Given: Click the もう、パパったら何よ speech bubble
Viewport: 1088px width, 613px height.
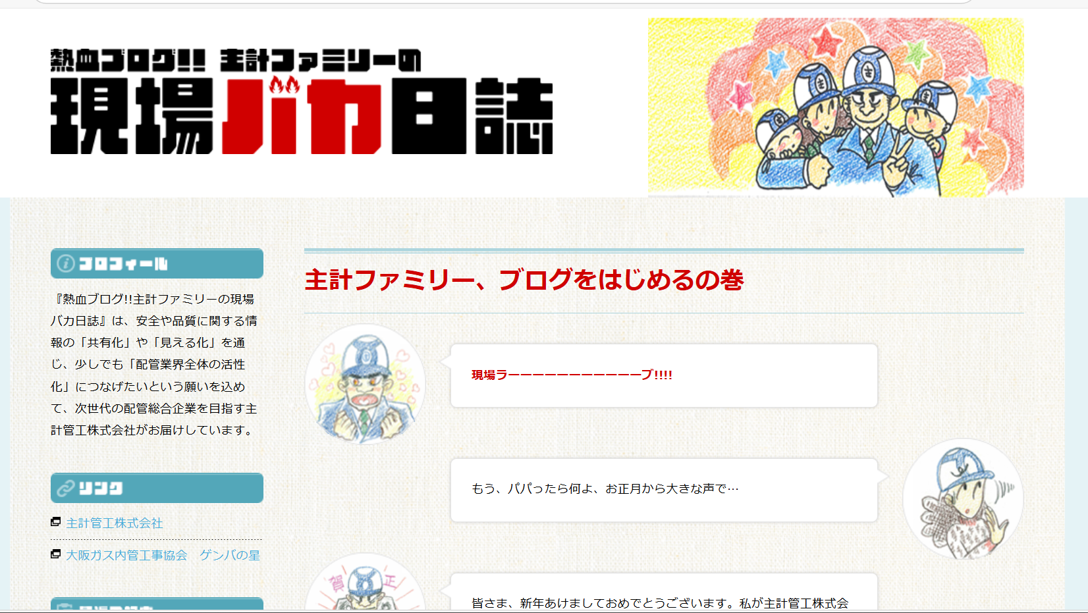Looking at the screenshot, I should (x=664, y=490).
